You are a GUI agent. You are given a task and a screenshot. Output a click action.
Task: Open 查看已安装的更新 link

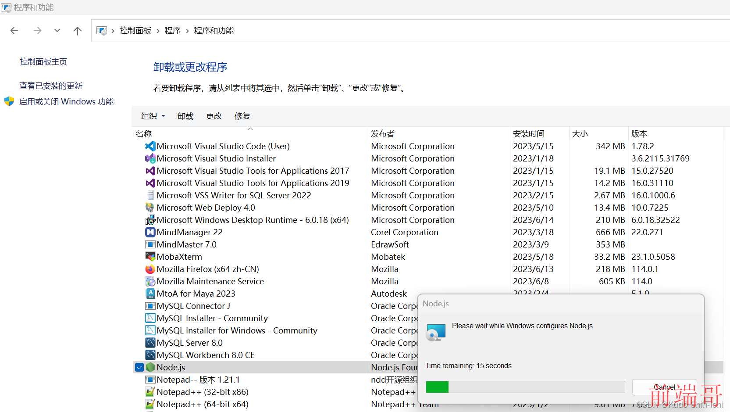51,86
